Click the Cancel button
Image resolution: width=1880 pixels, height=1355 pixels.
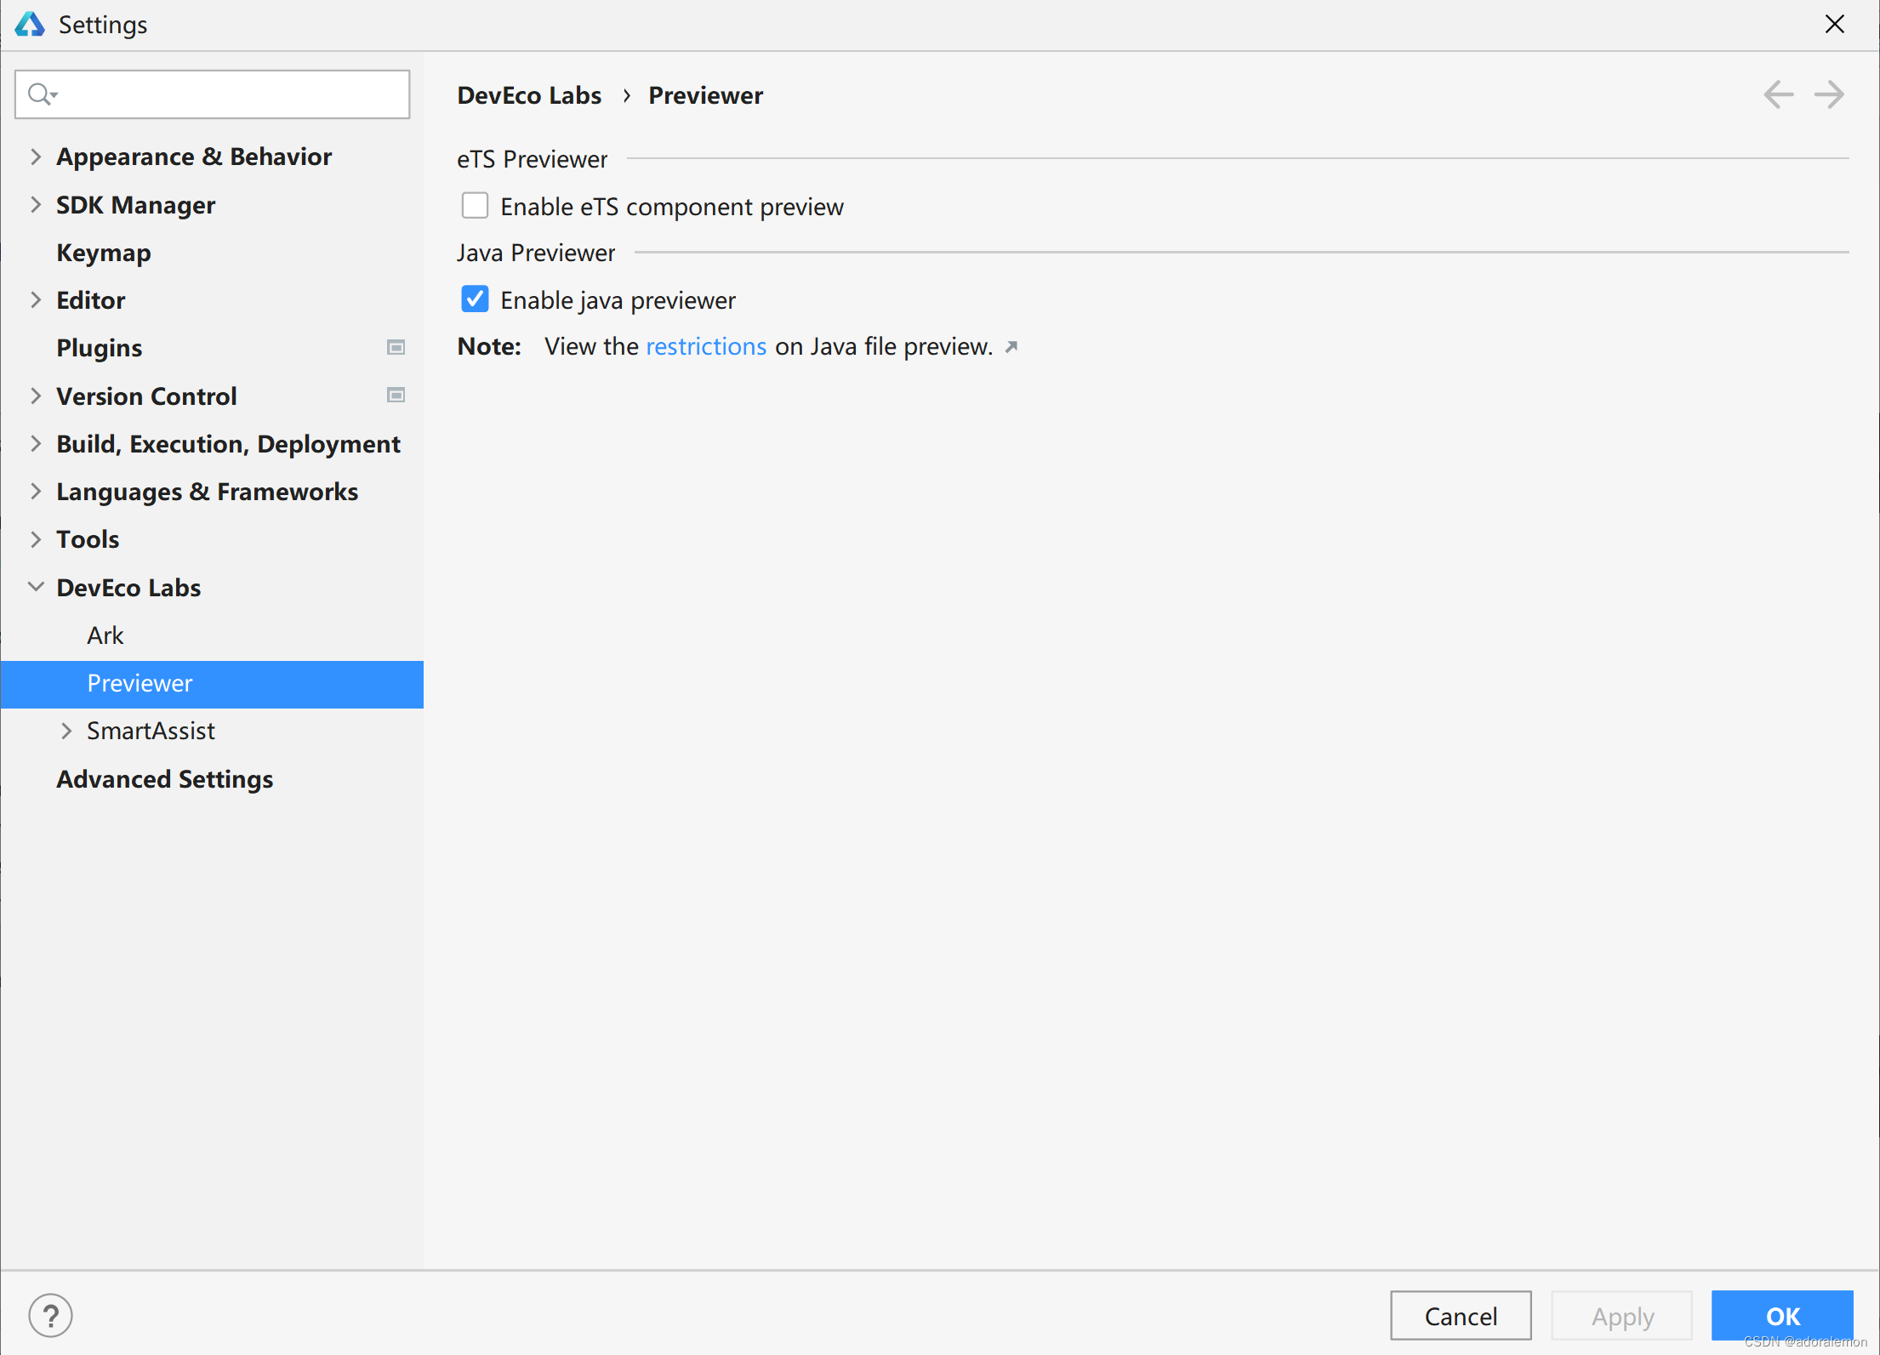[1461, 1316]
